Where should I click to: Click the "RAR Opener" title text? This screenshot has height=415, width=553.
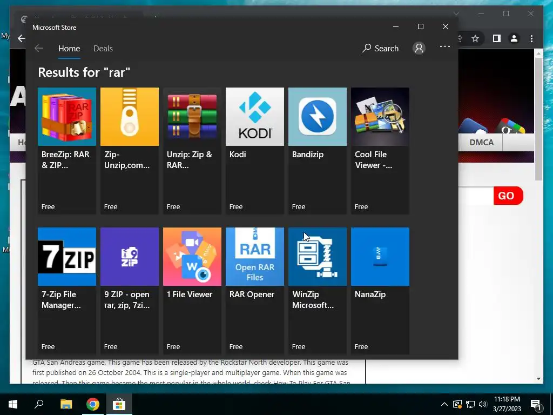(x=252, y=294)
